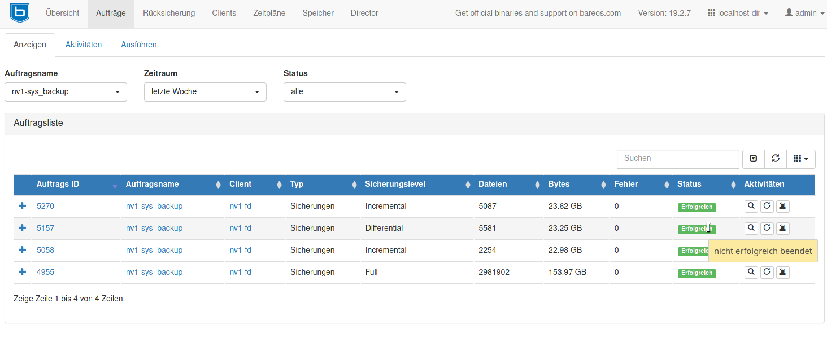Click the restore icon for job 4955
Viewport: 827px width, 338px height.
782,272
